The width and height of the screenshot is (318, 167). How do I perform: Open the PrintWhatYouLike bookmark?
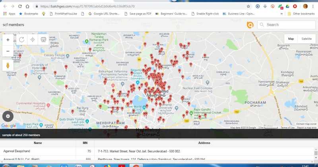pos(63,14)
